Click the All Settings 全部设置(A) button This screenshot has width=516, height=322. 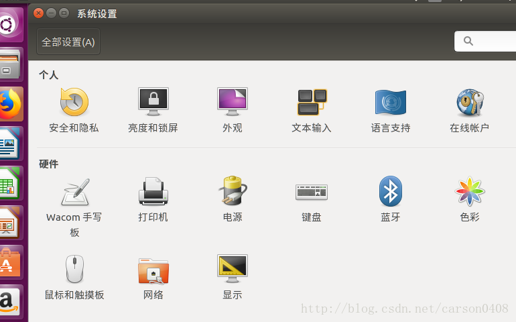pyautogui.click(x=68, y=42)
